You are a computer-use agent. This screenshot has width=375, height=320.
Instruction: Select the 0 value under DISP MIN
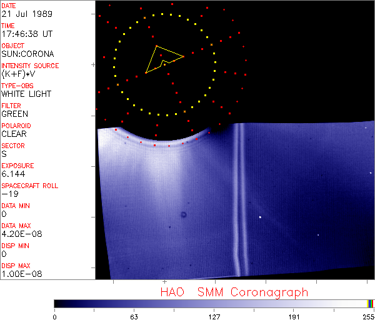4,254
